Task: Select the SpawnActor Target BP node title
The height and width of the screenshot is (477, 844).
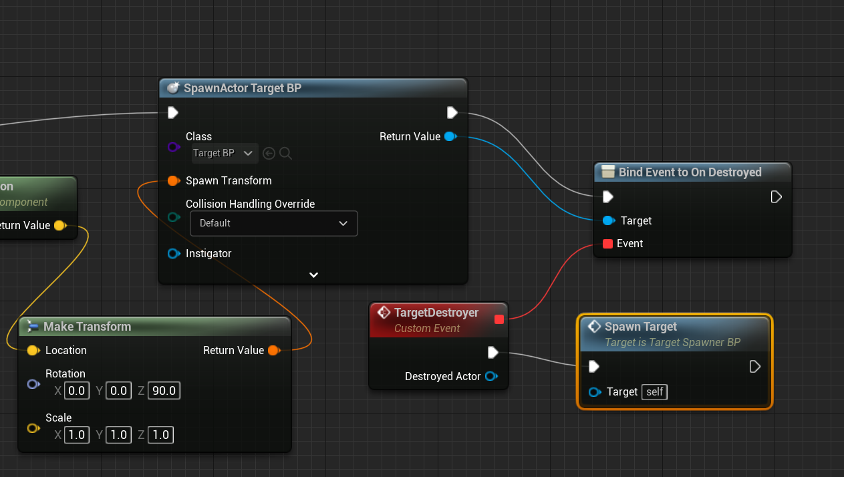Action: pyautogui.click(x=243, y=88)
